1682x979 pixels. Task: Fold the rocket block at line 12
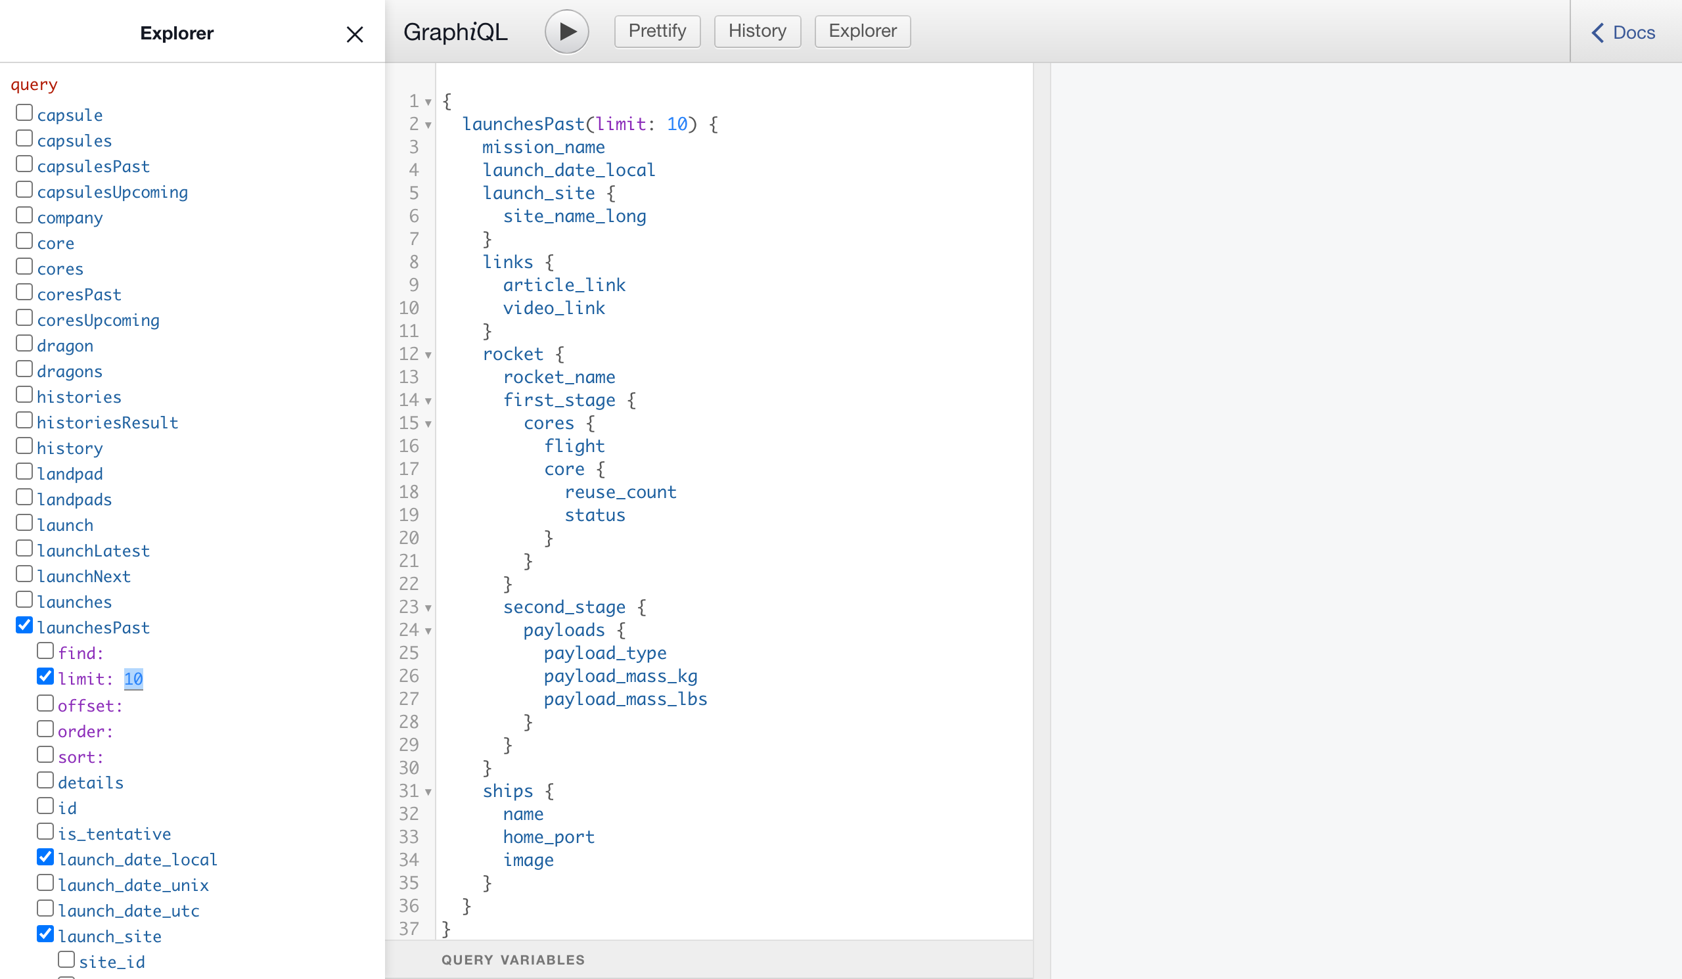click(428, 355)
